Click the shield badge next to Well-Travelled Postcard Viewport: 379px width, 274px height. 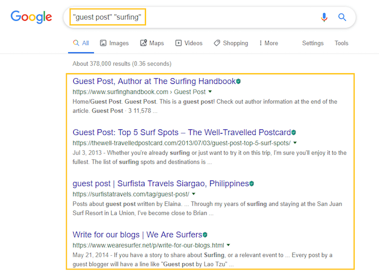[x=294, y=132]
